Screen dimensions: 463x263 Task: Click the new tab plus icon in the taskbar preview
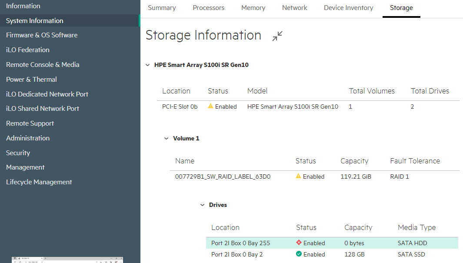[x=45, y=258]
